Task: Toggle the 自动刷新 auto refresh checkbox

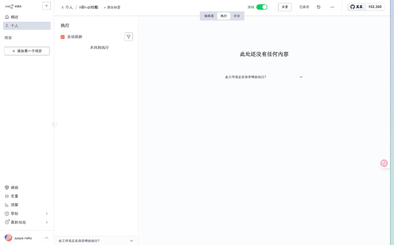Action: click(x=63, y=37)
